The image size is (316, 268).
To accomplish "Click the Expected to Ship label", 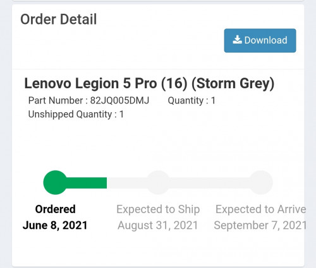I will click(158, 209).
